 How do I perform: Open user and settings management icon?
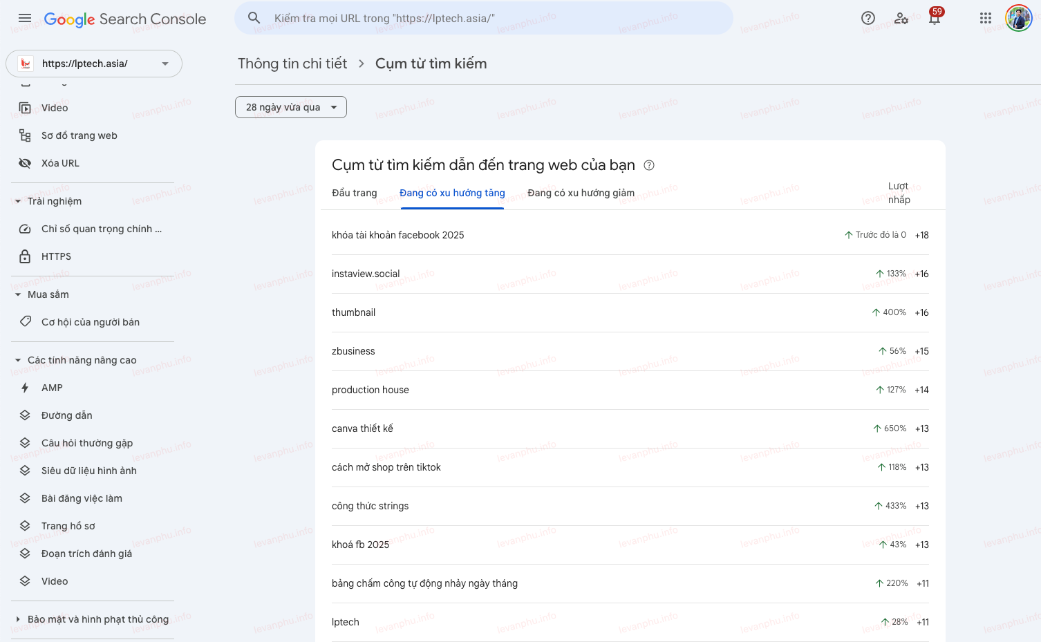901,19
